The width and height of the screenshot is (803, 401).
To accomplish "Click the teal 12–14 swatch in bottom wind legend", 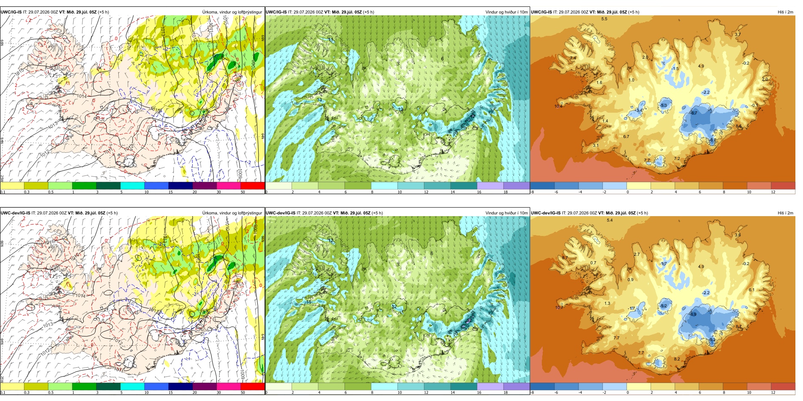I will click(437, 386).
